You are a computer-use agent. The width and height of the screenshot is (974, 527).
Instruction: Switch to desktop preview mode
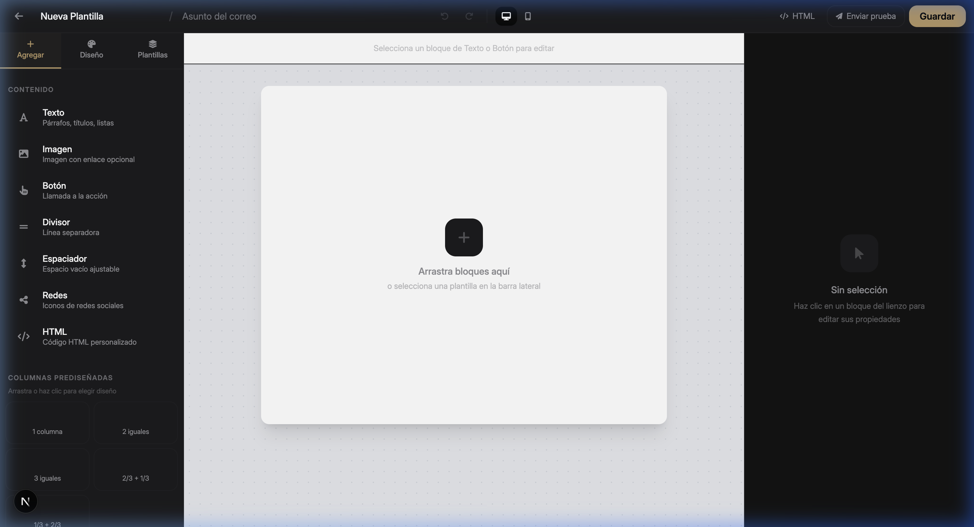[506, 16]
